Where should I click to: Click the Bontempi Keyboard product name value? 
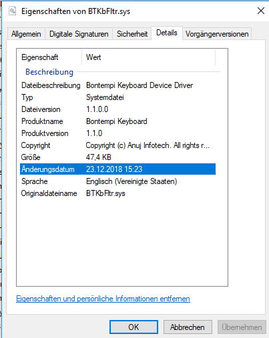click(x=117, y=121)
